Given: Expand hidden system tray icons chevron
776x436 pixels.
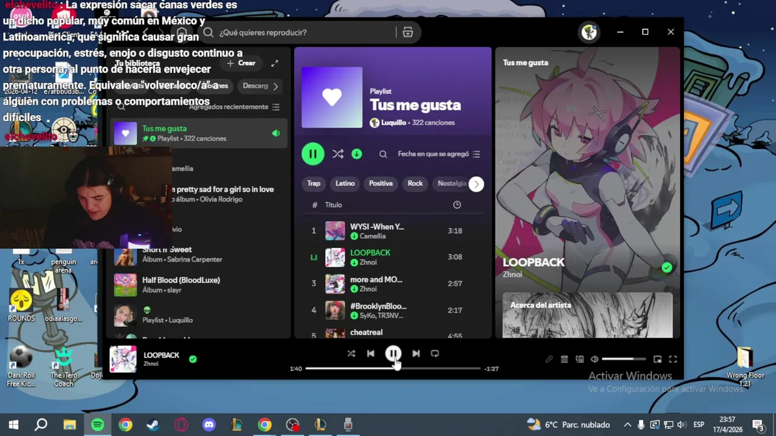Looking at the screenshot, I should click(627, 424).
